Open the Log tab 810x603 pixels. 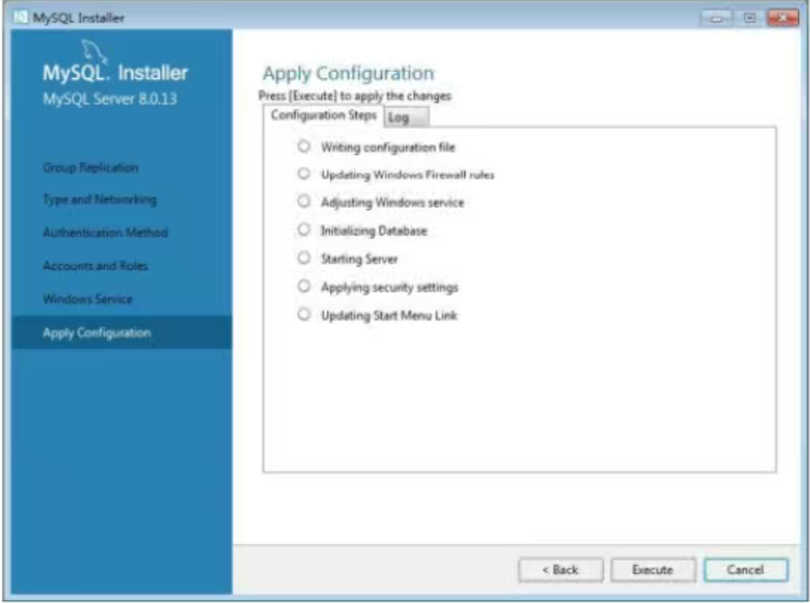[406, 117]
